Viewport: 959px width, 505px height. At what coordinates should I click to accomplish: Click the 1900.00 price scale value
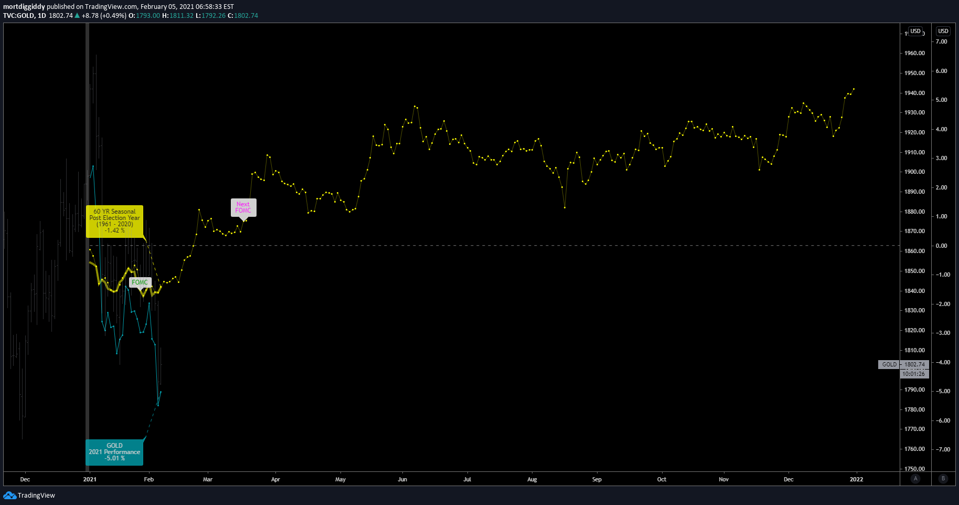tap(914, 172)
